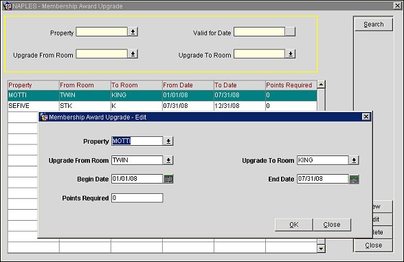This screenshot has width=404, height=262.
Task: Open Begin Date calendar picker icon
Action: coord(168,179)
